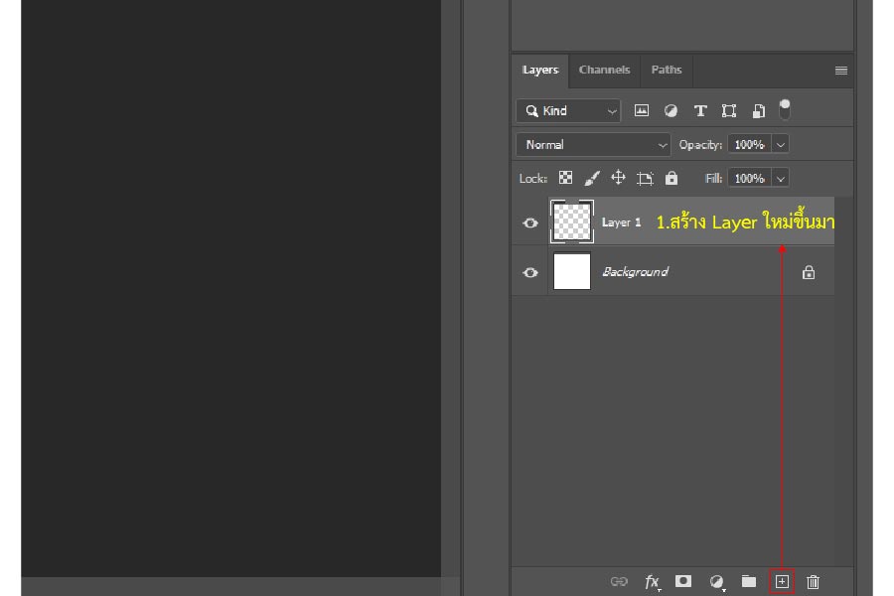Prevent auto-nesting artboard lock icon
Image resolution: width=894 pixels, height=596 pixels.
645,179
